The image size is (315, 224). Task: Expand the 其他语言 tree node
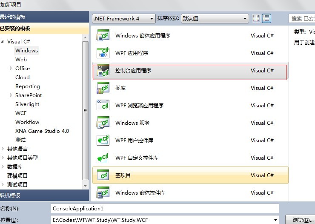(x=3, y=149)
